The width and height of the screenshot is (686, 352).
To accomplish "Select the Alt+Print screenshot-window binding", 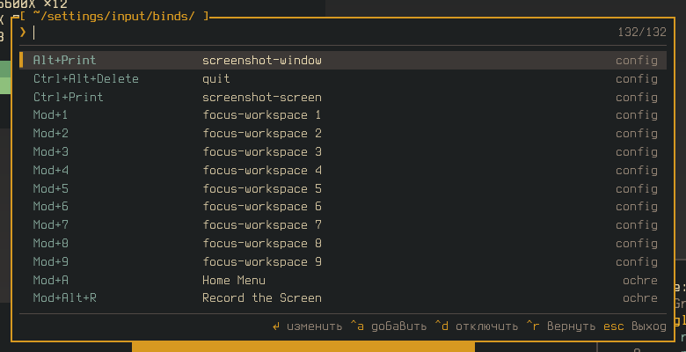I will [343, 60].
